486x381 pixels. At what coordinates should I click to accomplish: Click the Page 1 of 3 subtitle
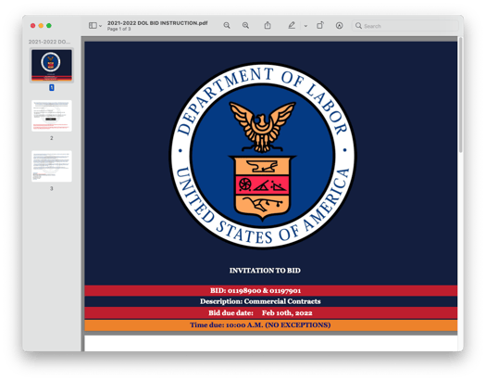[x=119, y=29]
